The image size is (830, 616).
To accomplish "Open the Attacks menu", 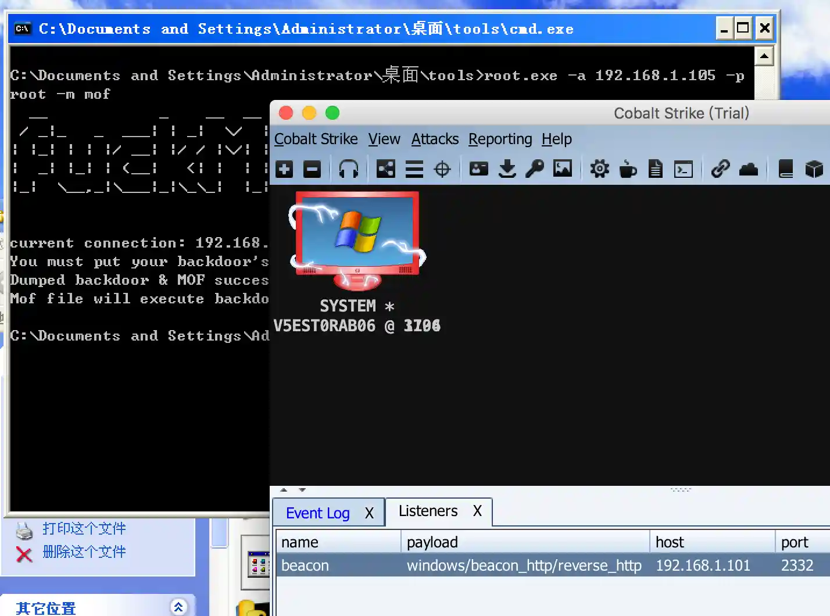I will pyautogui.click(x=435, y=139).
